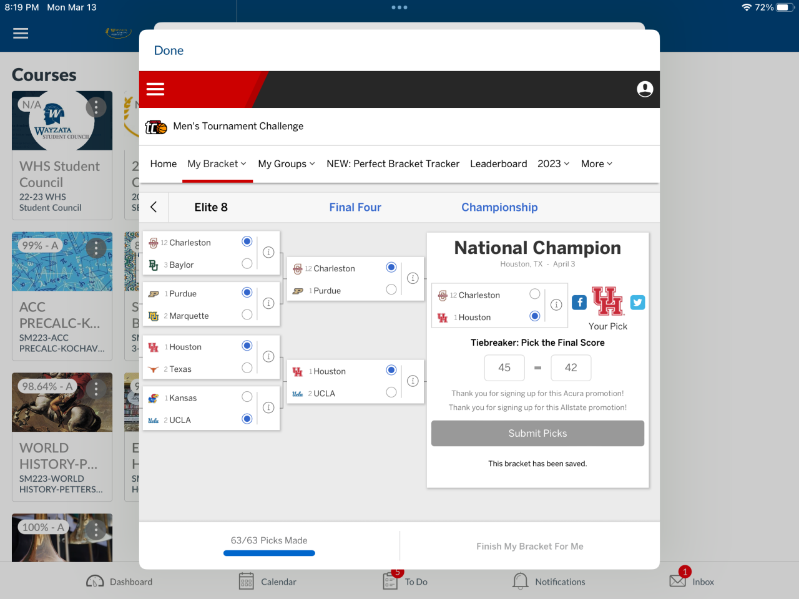Switch to Elite 8 round

(211, 207)
